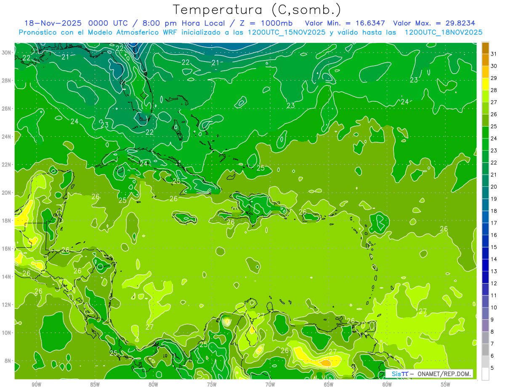
Task: Click the yellow colorbar swatch between 28 and 29
Action: [485, 84]
